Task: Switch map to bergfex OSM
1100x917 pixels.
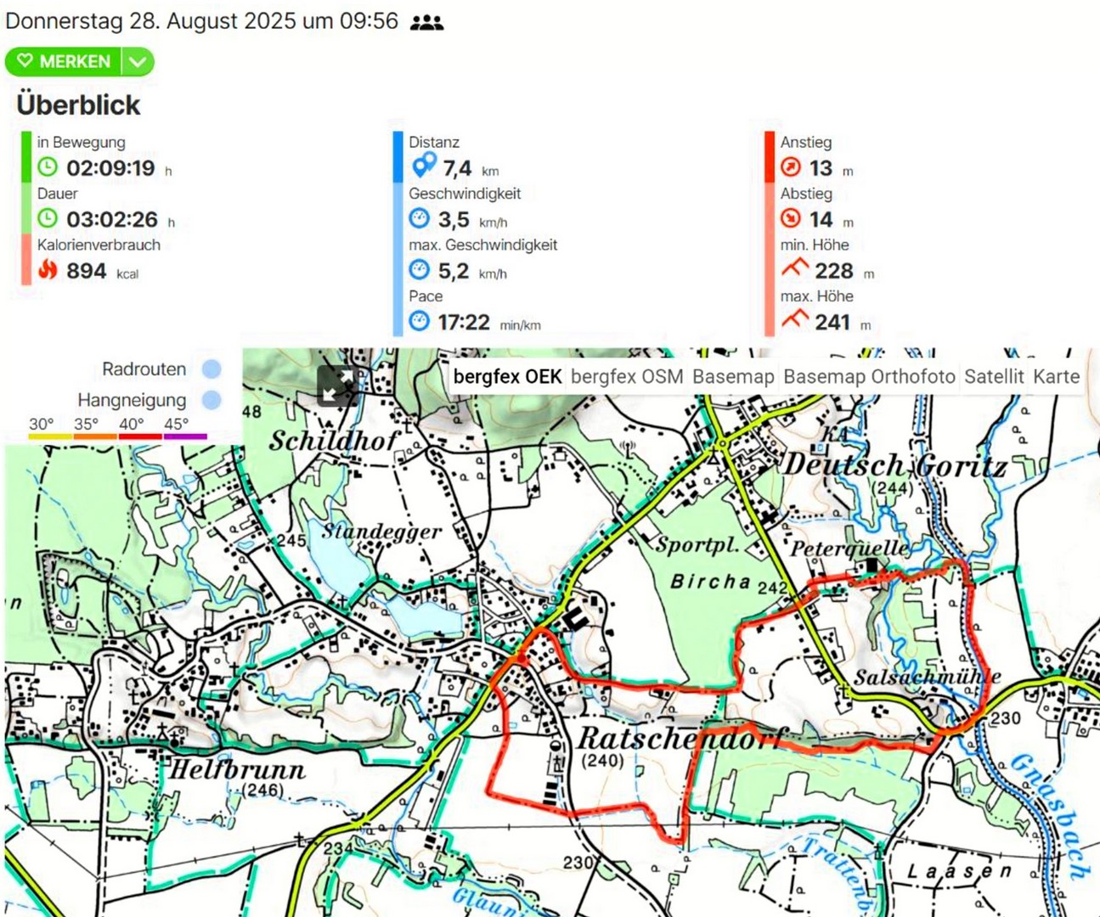Action: (627, 377)
